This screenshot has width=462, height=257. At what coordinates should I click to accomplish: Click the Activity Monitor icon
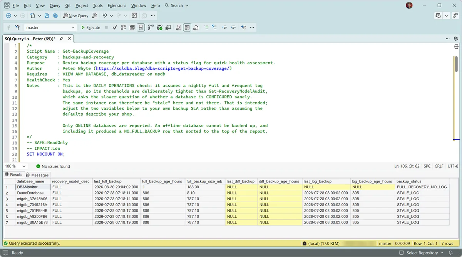point(134,16)
